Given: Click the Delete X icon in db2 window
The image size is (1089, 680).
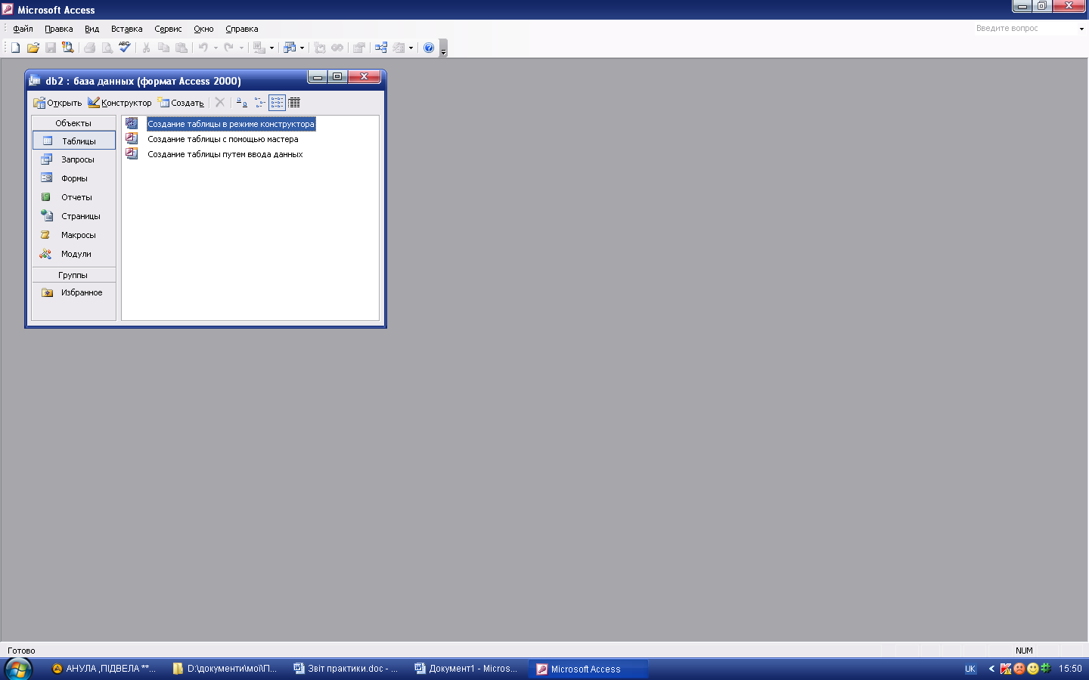Looking at the screenshot, I should click(219, 102).
